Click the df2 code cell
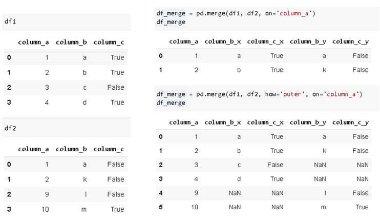380x221 pixels. 67,128
